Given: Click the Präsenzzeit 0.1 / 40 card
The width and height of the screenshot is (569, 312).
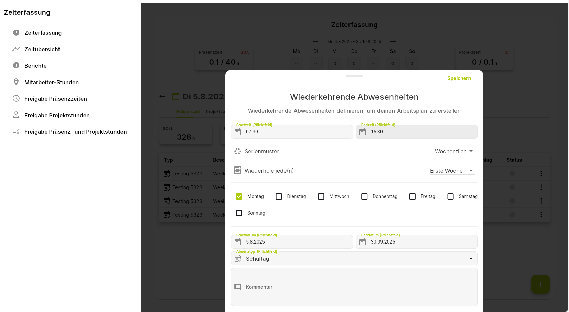Looking at the screenshot, I should pos(224,58).
